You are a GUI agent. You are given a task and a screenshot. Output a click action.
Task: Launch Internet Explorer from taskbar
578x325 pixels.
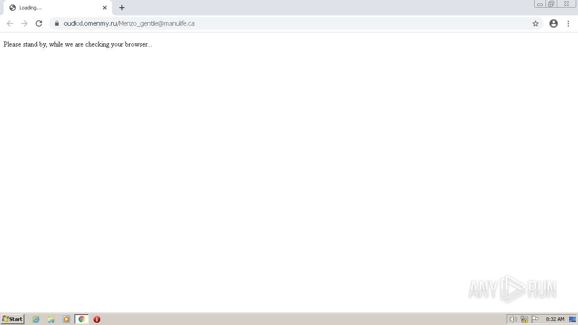[x=36, y=319]
